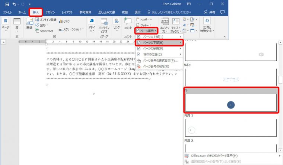Open the ページ dropdown in ribbon
Image resolution: width=283 pixels, height=165 pixels.
(6, 25)
